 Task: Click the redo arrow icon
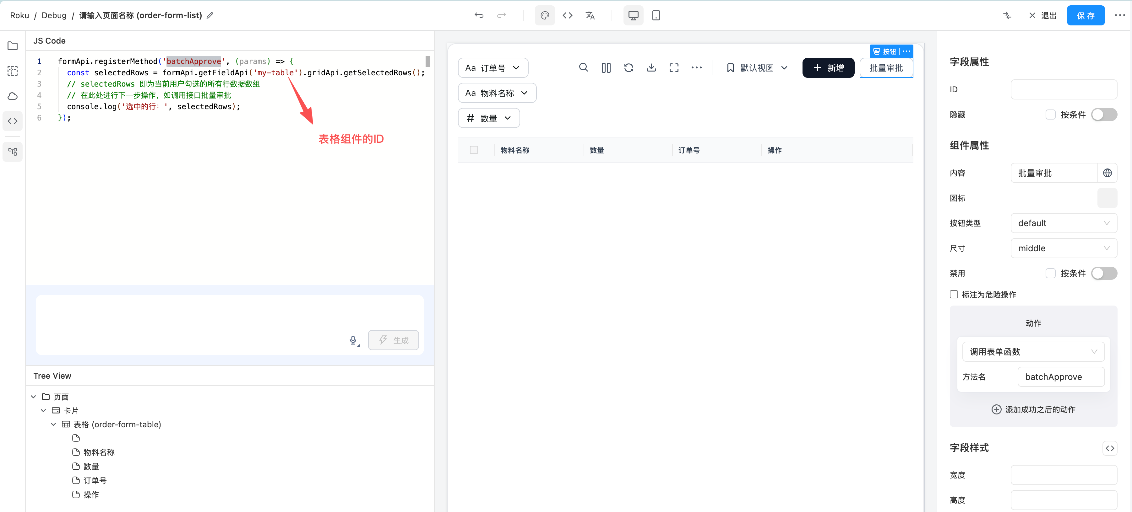pyautogui.click(x=501, y=15)
